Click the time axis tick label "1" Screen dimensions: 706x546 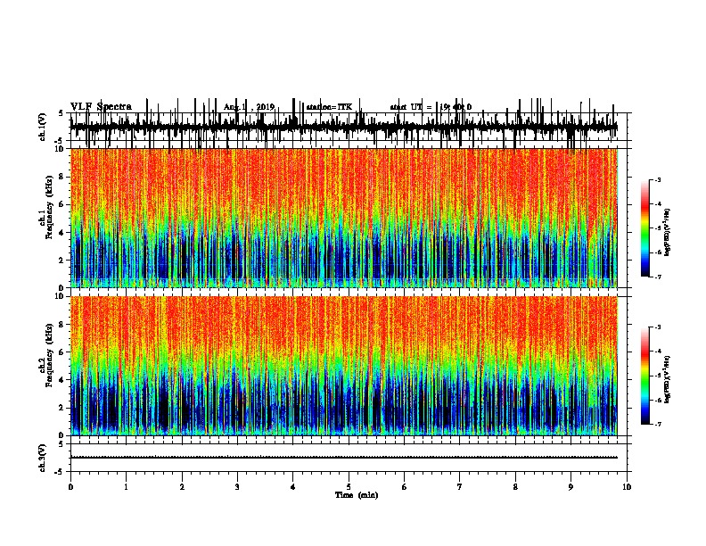(x=126, y=487)
